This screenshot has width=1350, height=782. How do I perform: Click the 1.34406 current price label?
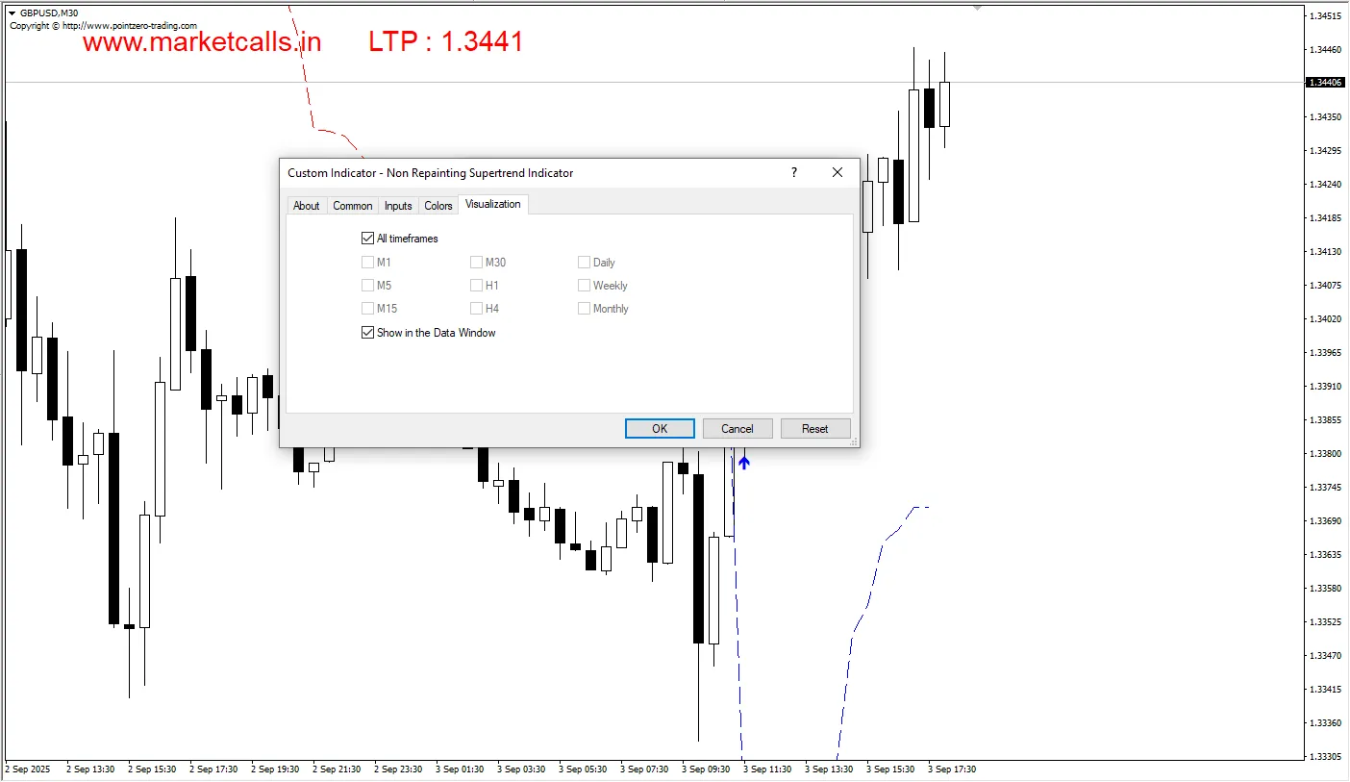pyautogui.click(x=1326, y=83)
